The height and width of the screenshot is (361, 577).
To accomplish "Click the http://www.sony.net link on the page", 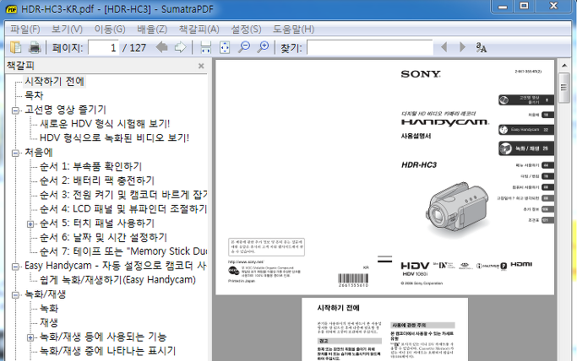I will pyautogui.click(x=246, y=261).
